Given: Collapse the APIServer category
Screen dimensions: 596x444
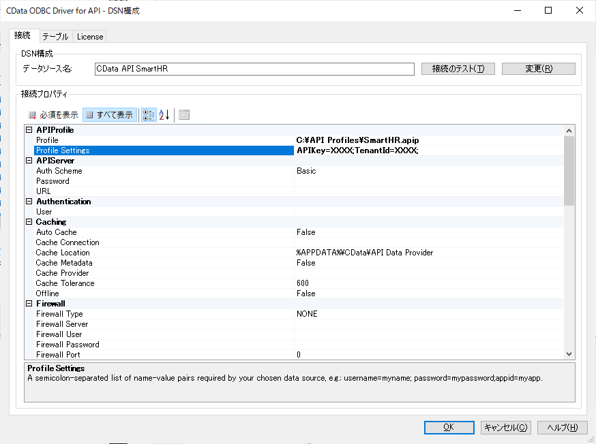Looking at the screenshot, I should [x=29, y=161].
